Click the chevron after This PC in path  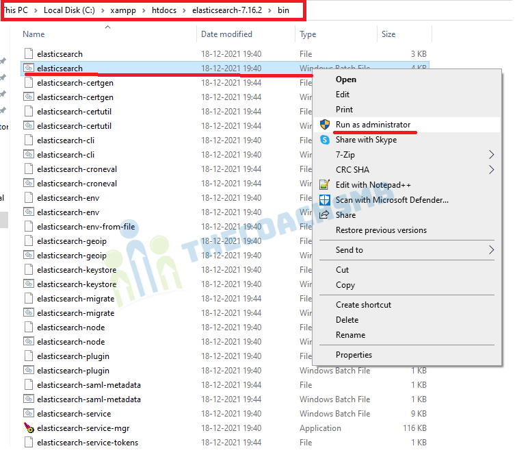[x=36, y=10]
